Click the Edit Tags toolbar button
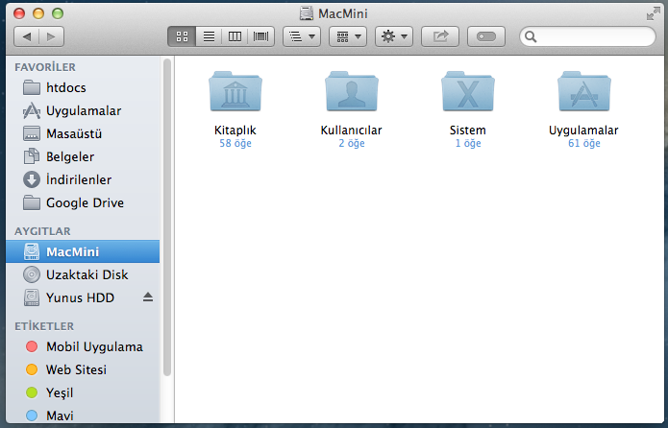This screenshot has height=428, width=668. click(486, 36)
